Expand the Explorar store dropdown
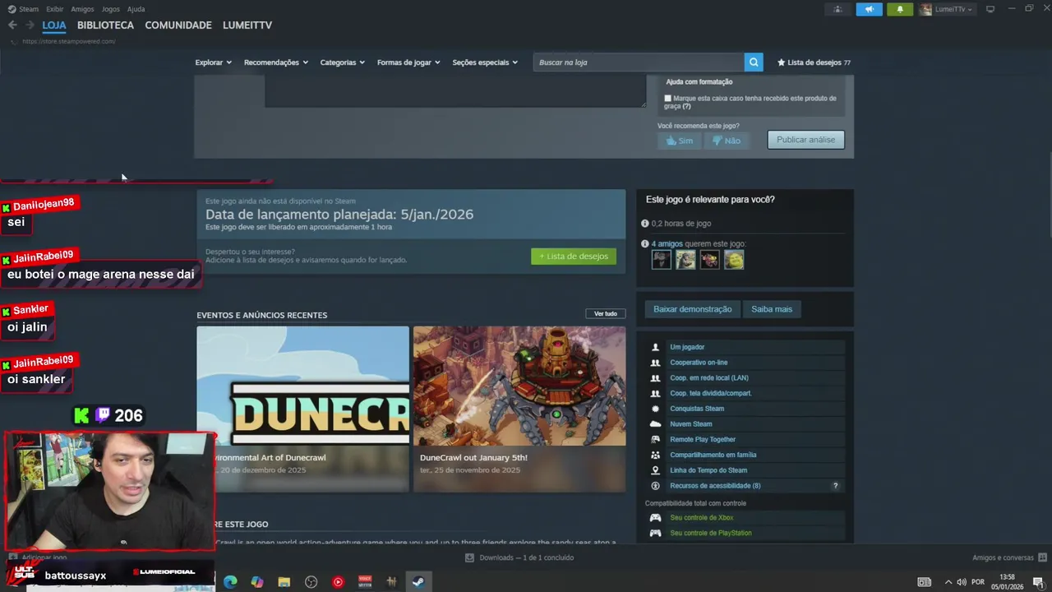 214,62
